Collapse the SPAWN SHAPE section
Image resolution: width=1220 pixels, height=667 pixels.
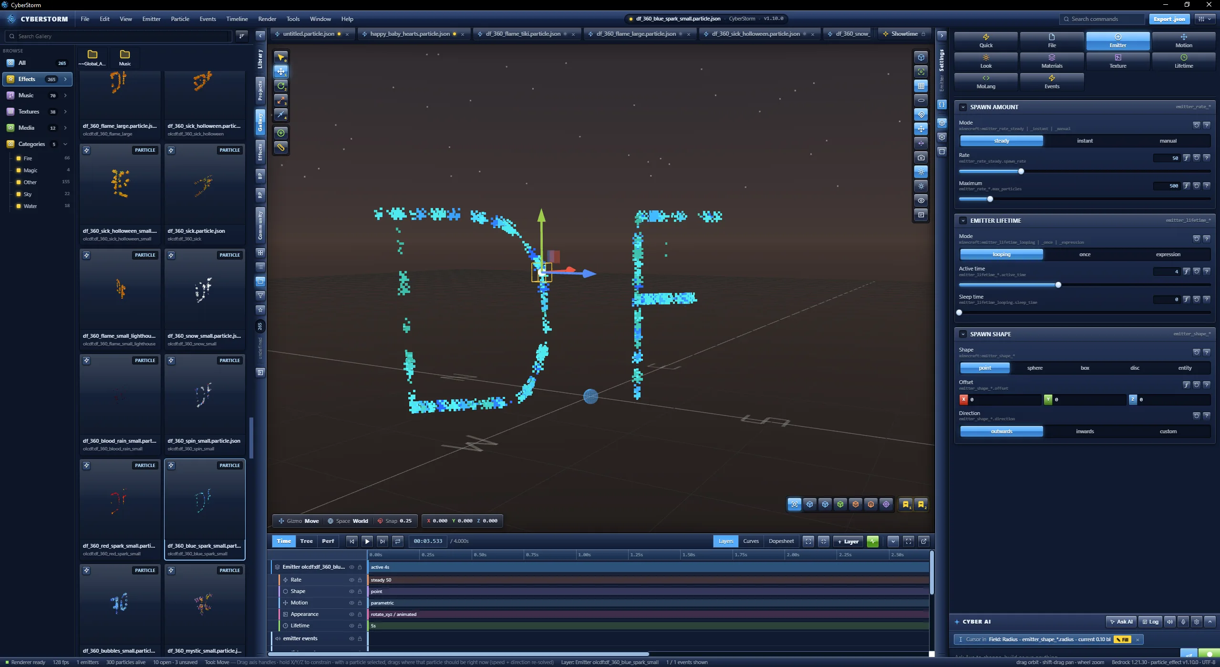point(963,334)
